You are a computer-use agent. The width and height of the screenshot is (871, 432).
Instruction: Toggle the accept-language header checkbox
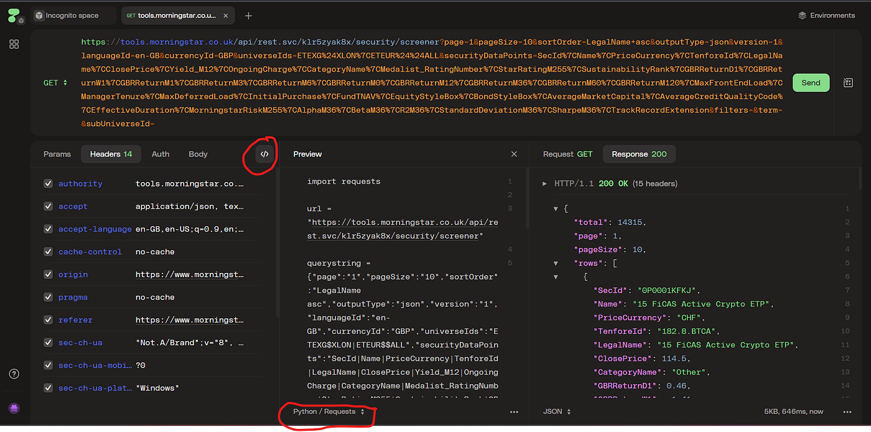(x=48, y=229)
